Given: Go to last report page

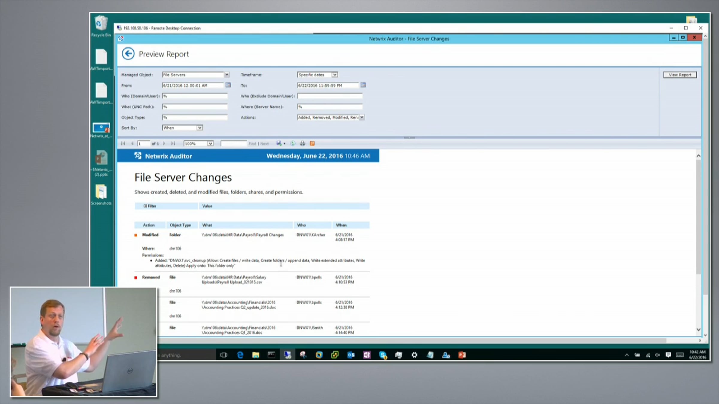Looking at the screenshot, I should (173, 144).
